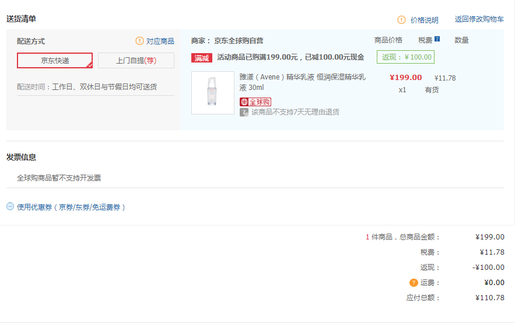
Task: Click the 送货清单 section heading
Action: 22,19
